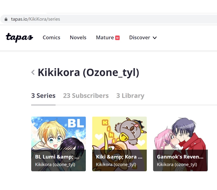Select the 3 Series tab
Screen dimensions: 217x190
point(43,96)
